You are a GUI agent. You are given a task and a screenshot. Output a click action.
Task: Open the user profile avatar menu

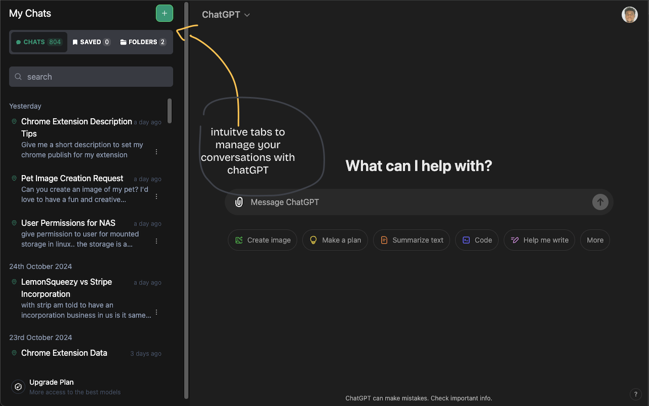click(x=630, y=15)
